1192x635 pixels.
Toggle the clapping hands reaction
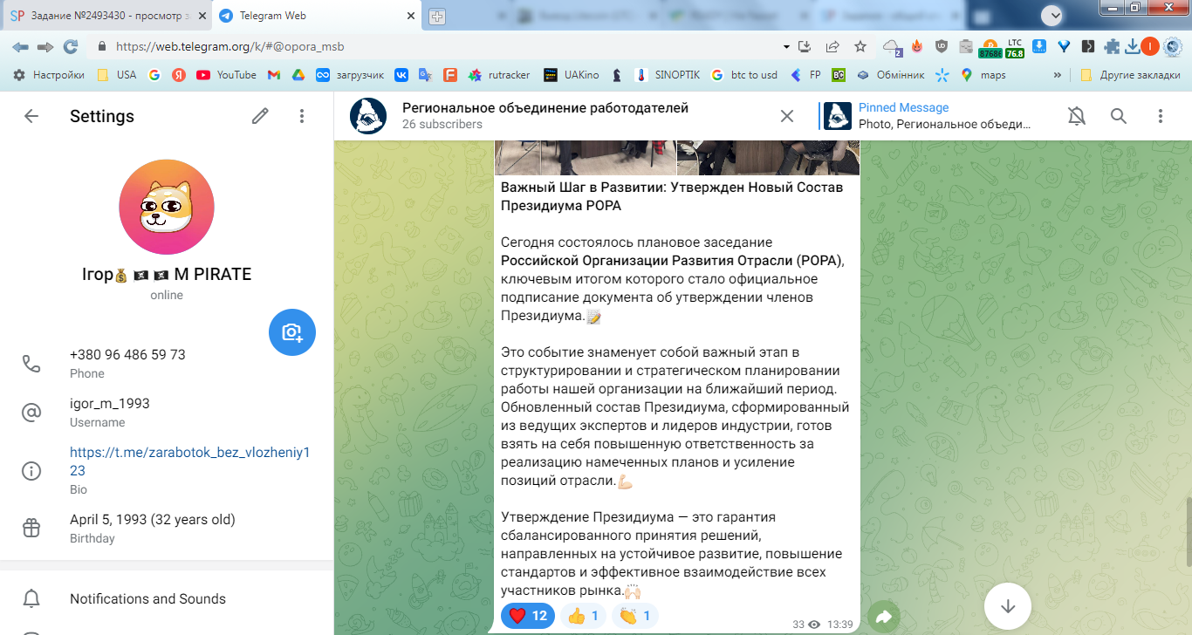pyautogui.click(x=635, y=616)
